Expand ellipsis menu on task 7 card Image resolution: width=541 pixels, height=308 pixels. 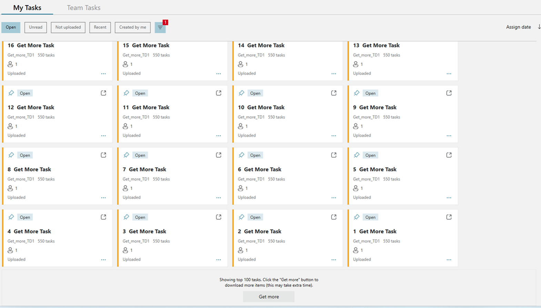(x=219, y=198)
